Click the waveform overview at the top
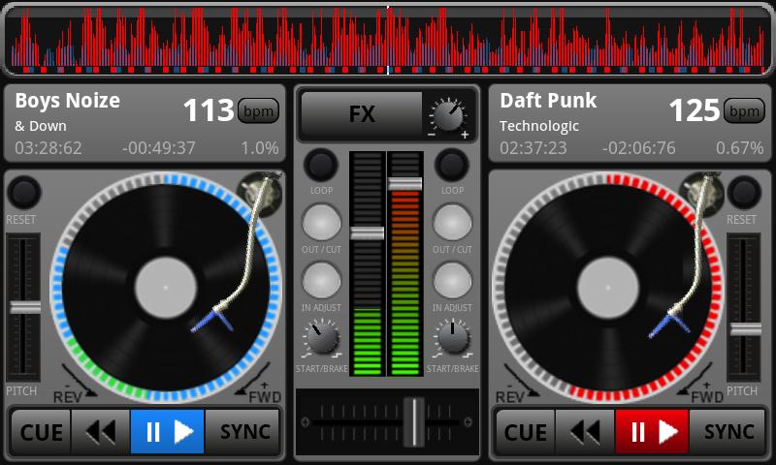Screen dimensions: 776x465 click(x=388, y=41)
